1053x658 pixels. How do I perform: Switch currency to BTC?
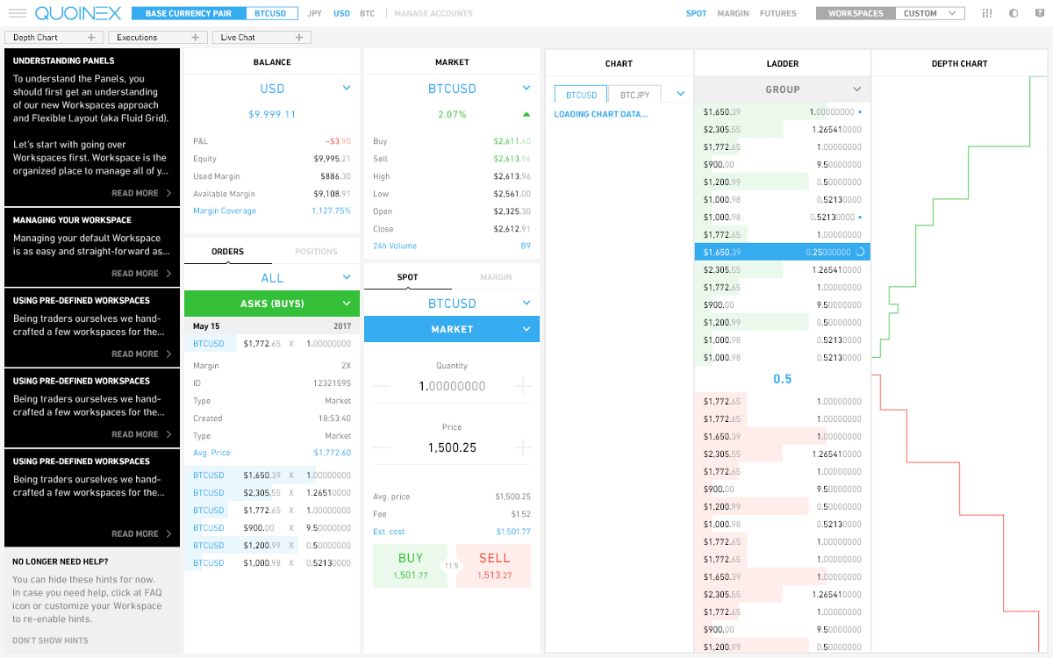tap(367, 13)
